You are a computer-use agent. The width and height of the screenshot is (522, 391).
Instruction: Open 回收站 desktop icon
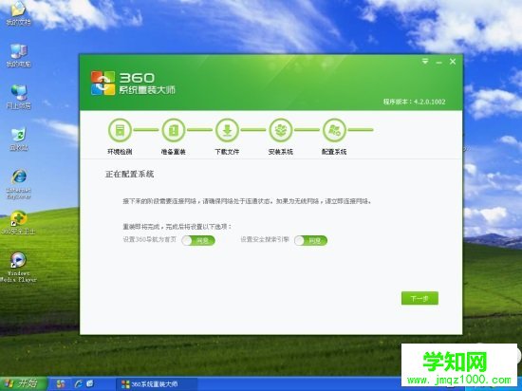[x=18, y=140]
